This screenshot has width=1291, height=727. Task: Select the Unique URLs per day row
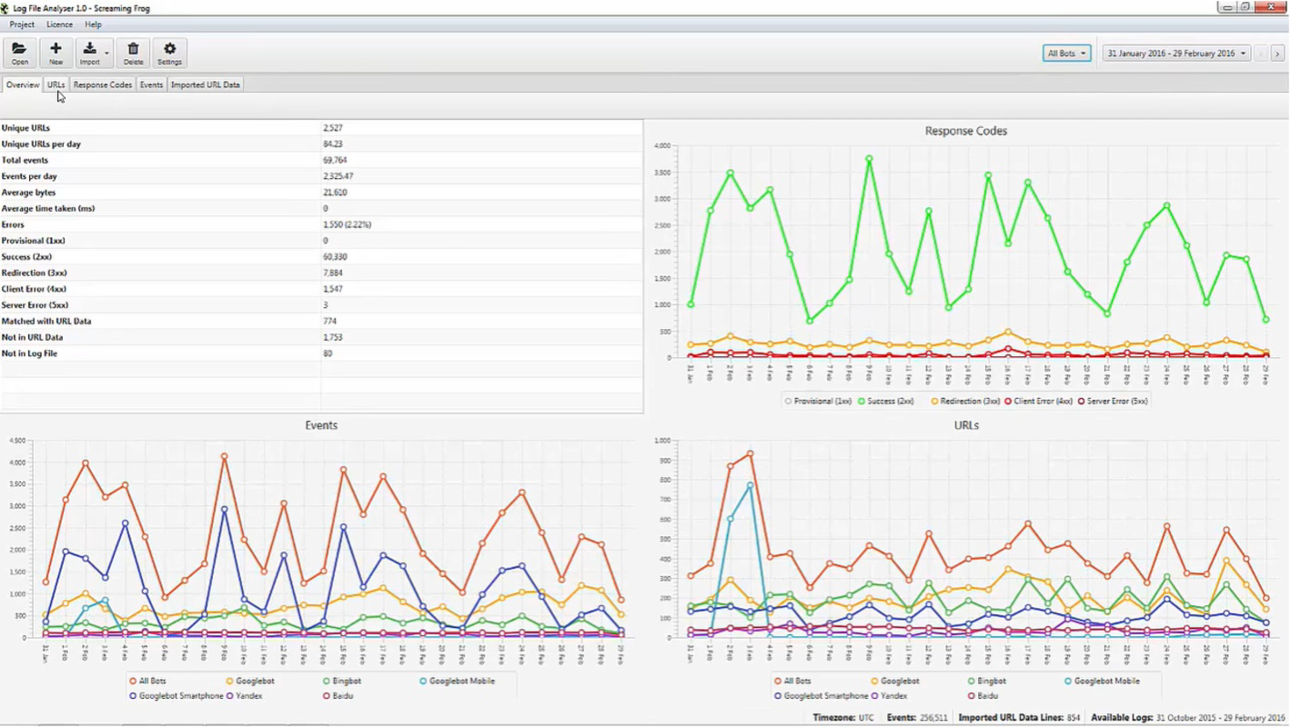[321, 144]
